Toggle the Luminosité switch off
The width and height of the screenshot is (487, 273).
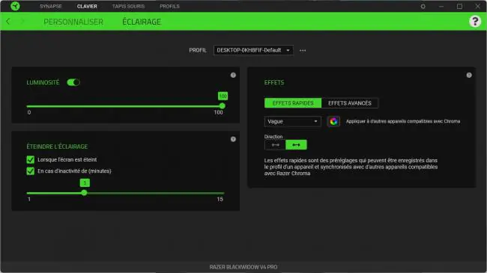[x=73, y=82]
